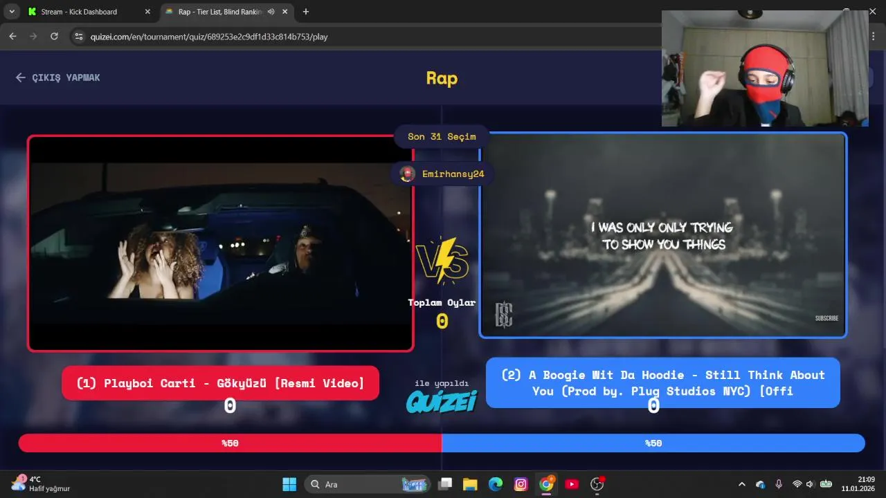This screenshot has width=886, height=498.
Task: Go back in browser history
Action: [x=12, y=36]
